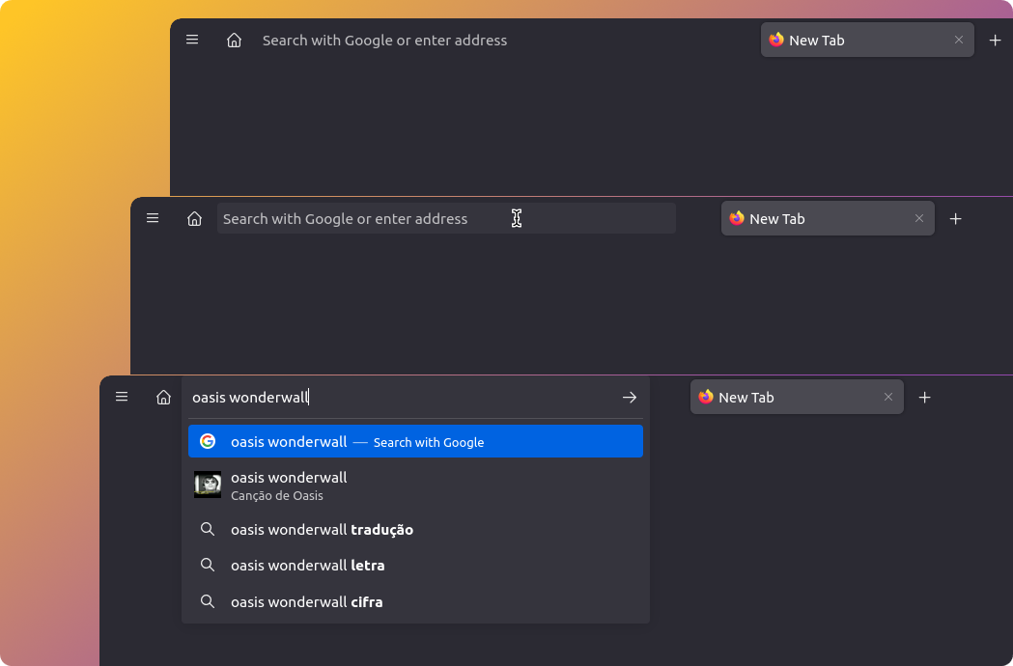This screenshot has width=1013, height=666.
Task: Choose oasis wonderwall Search with Google suggestion
Action: [415, 441]
